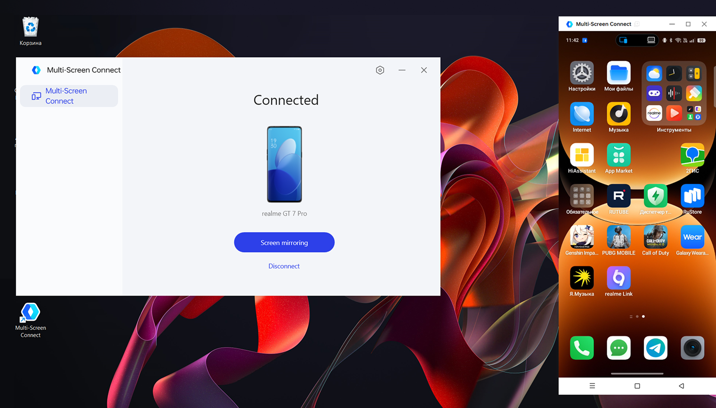Start Screen mirroring

(284, 243)
